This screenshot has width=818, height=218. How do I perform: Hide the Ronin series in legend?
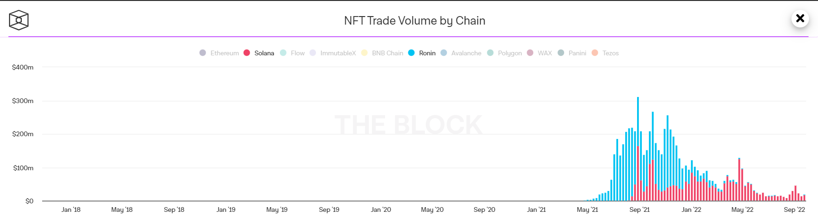click(x=427, y=53)
